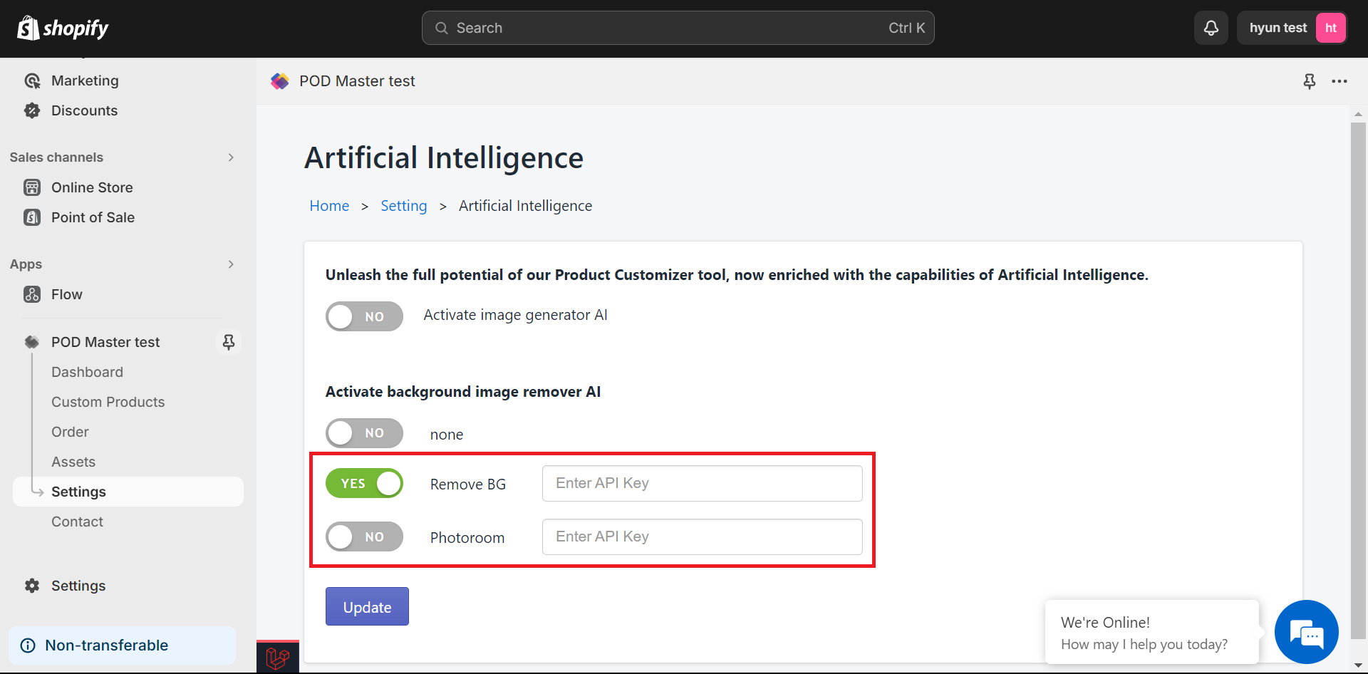Open Online Store channel
1368x674 pixels.
92,187
